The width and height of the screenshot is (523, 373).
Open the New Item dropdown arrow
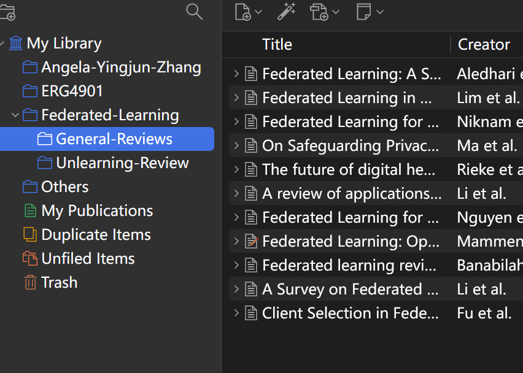click(x=258, y=12)
